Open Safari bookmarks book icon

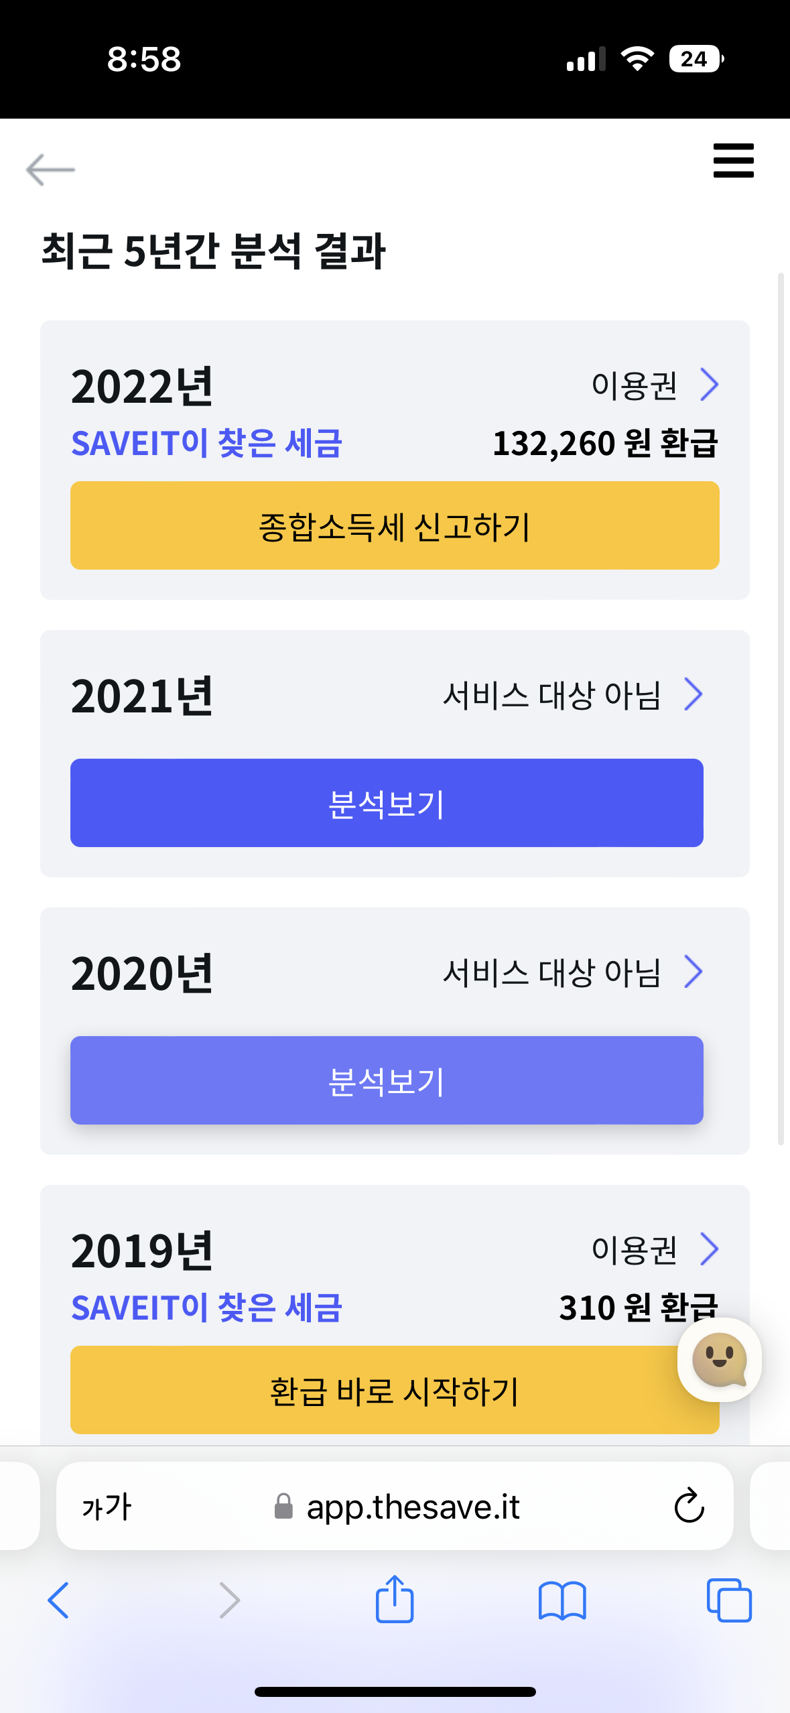pyautogui.click(x=562, y=1600)
